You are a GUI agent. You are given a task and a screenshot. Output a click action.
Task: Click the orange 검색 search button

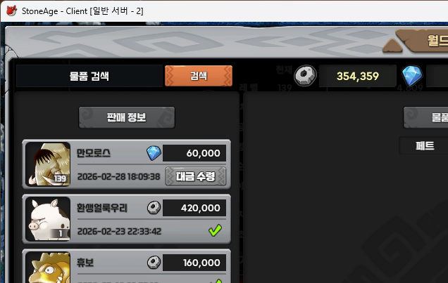tap(199, 76)
